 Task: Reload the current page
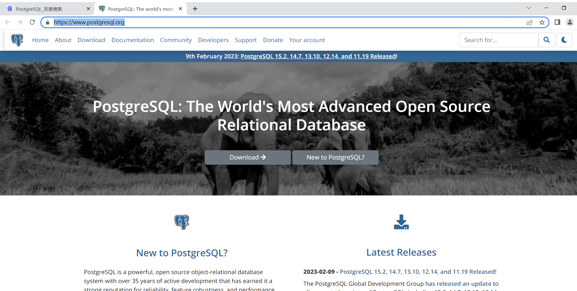coord(32,22)
